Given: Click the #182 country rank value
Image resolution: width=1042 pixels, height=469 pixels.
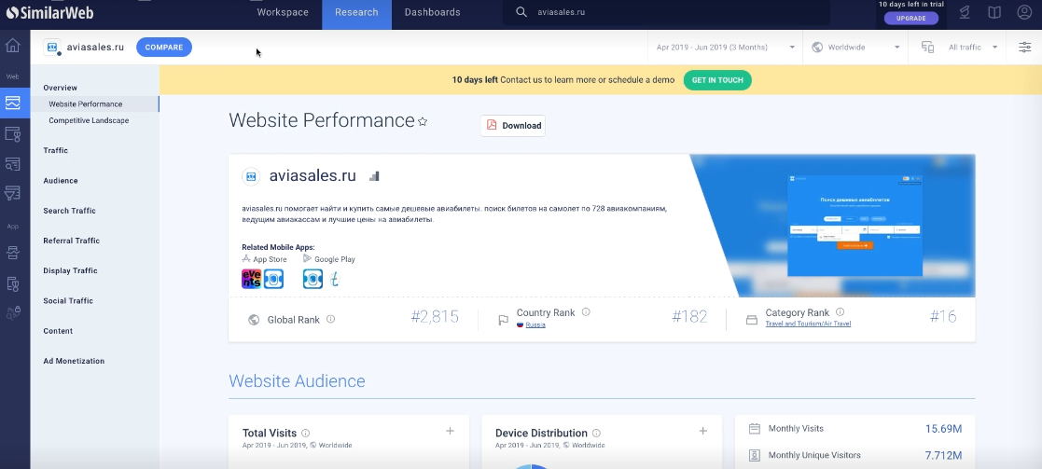Looking at the screenshot, I should [689, 317].
